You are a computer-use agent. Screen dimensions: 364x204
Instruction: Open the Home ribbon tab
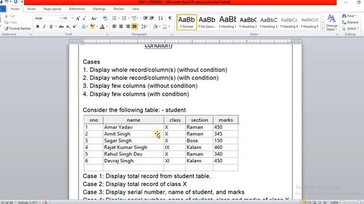[15, 9]
